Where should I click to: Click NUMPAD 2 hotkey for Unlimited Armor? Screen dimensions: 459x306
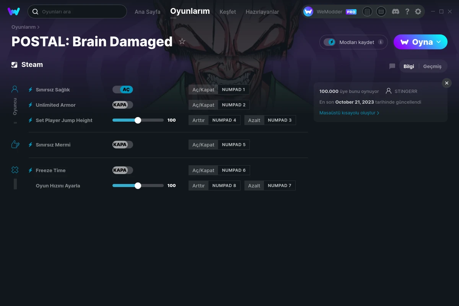234,105
